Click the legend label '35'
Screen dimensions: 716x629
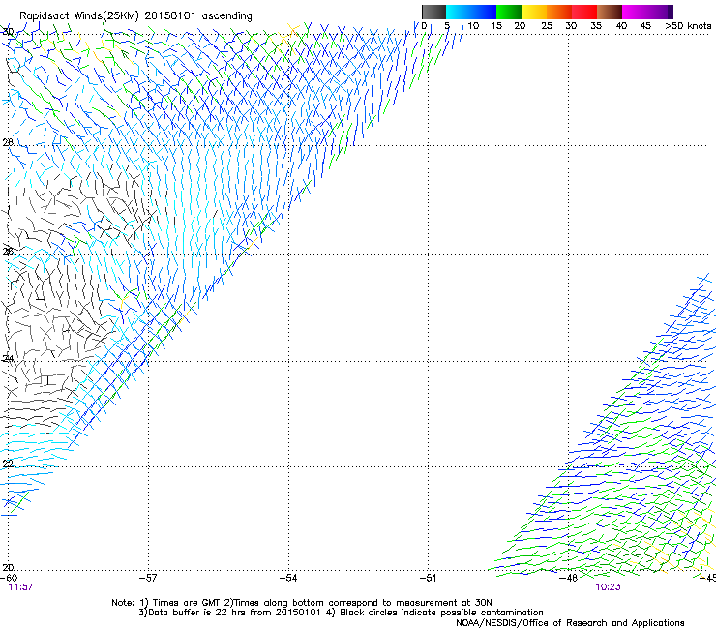pos(596,26)
